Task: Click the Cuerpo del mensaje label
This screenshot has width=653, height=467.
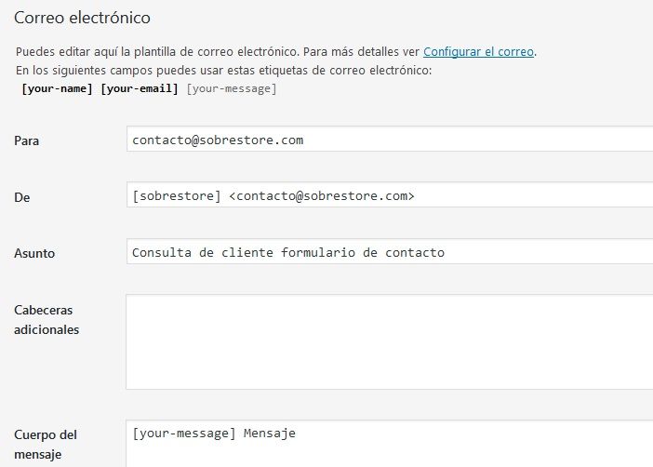Action: tap(46, 444)
